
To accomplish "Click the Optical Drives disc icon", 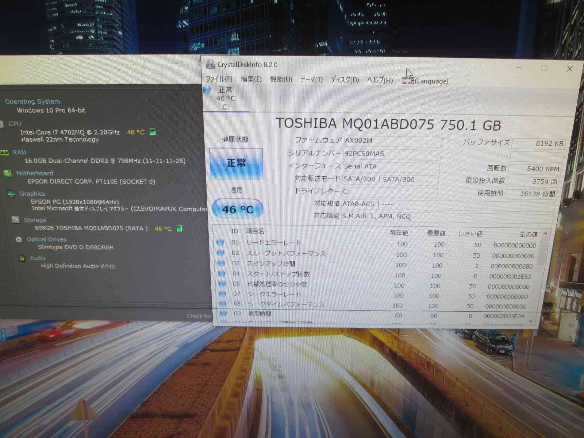I will pos(19,239).
